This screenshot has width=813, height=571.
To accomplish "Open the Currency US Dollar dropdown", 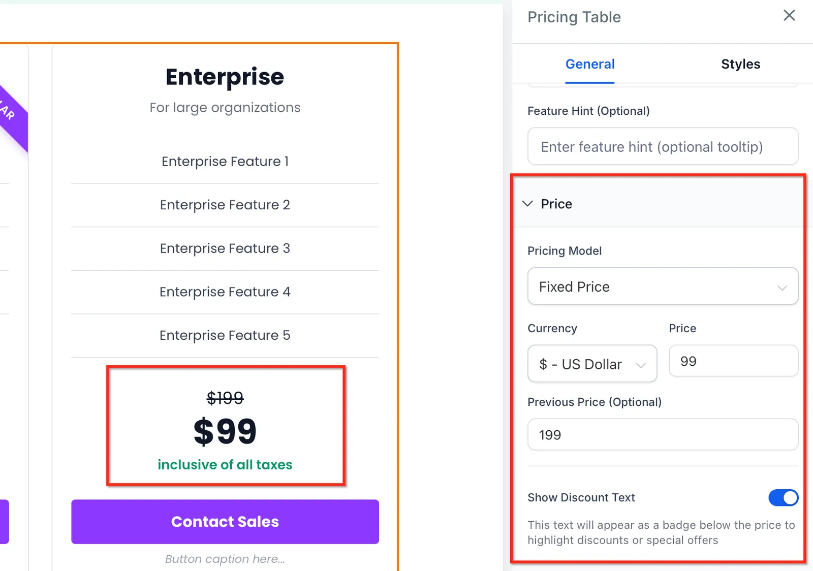I will click(x=592, y=364).
